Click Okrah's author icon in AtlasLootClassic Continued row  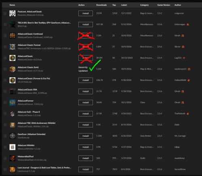(x=183, y=36)
